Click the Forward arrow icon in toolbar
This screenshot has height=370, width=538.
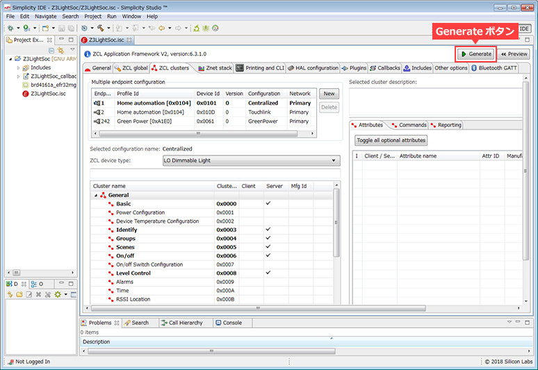point(178,28)
